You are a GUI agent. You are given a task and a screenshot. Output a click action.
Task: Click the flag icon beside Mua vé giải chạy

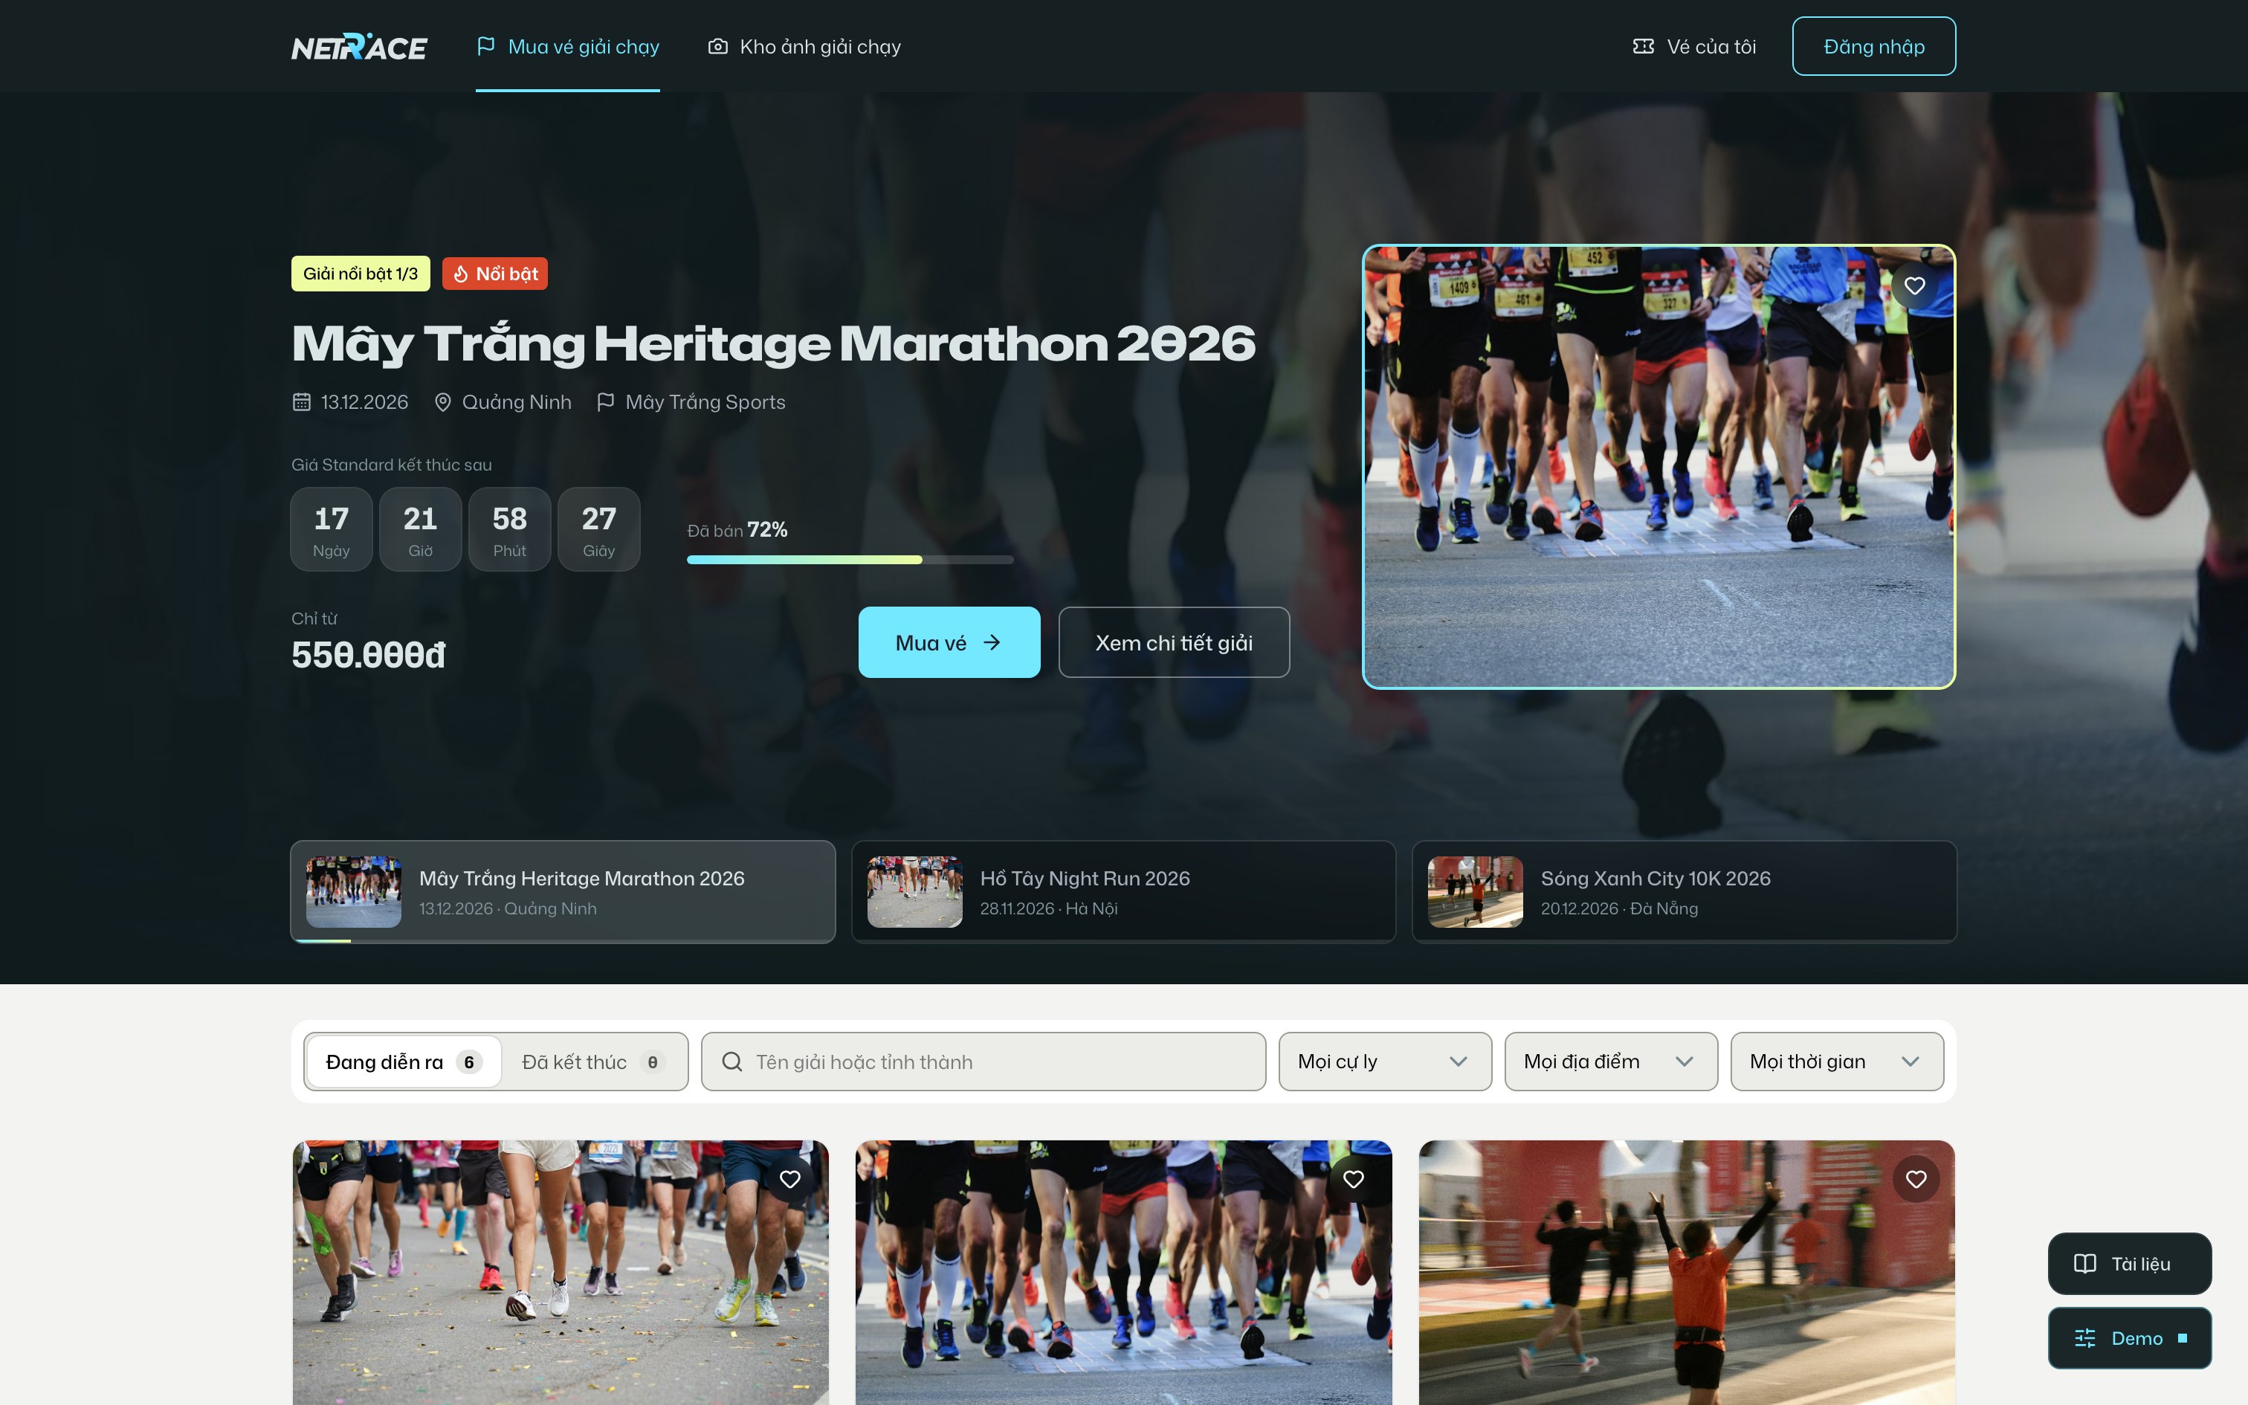pos(486,46)
